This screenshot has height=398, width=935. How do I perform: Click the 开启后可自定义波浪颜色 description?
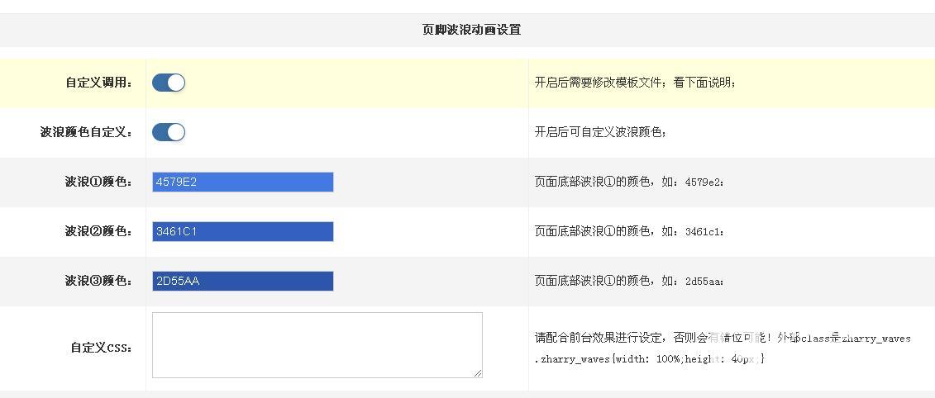click(600, 132)
